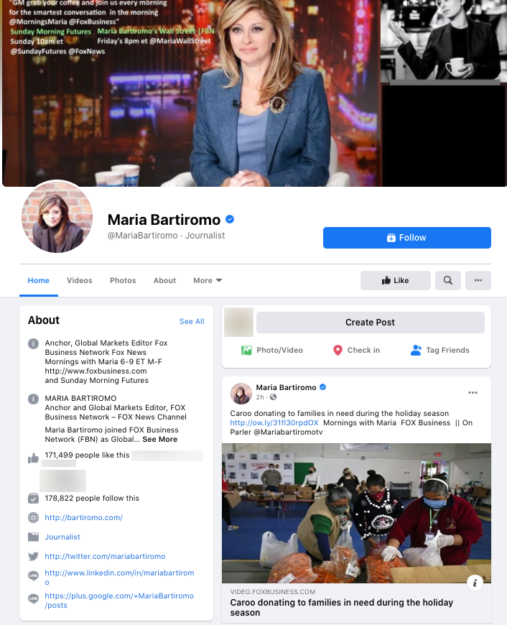Click the Journalist category link
507x625 pixels.
(x=62, y=537)
